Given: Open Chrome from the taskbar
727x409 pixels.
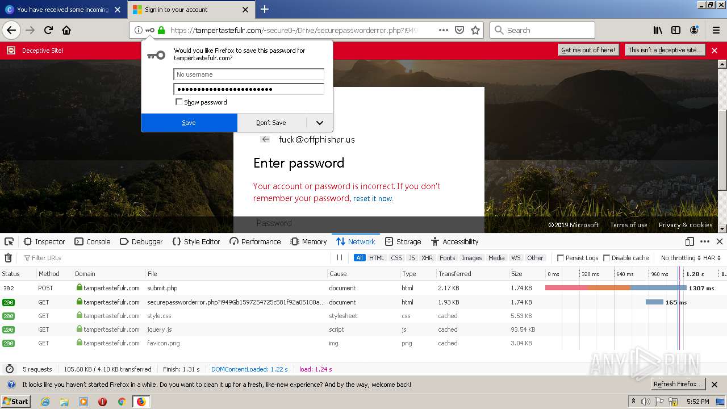Looking at the screenshot, I should (x=122, y=402).
